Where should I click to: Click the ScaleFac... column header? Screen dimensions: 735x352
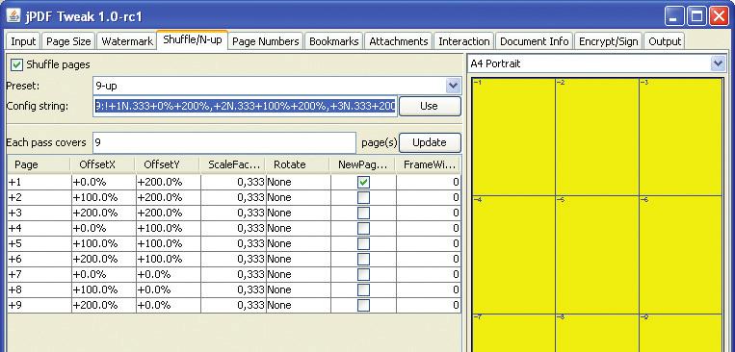[232, 164]
